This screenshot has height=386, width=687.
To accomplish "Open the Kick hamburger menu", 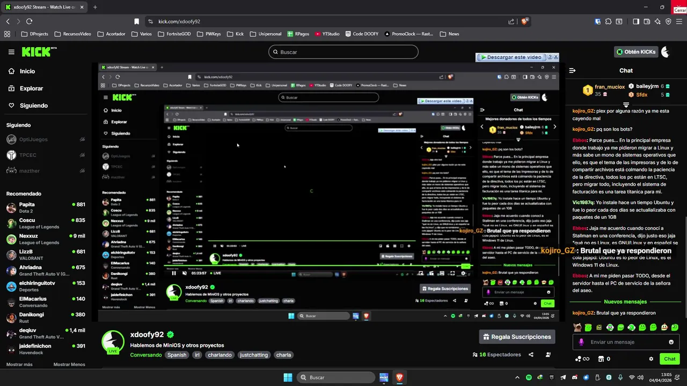I will click(x=11, y=52).
